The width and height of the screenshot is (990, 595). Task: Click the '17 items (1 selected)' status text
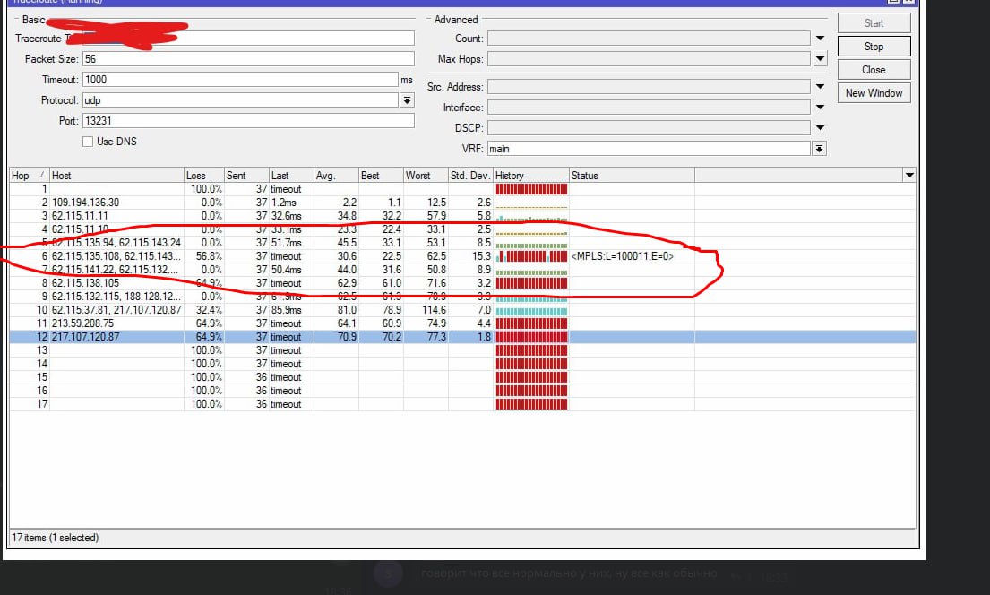[x=56, y=538]
